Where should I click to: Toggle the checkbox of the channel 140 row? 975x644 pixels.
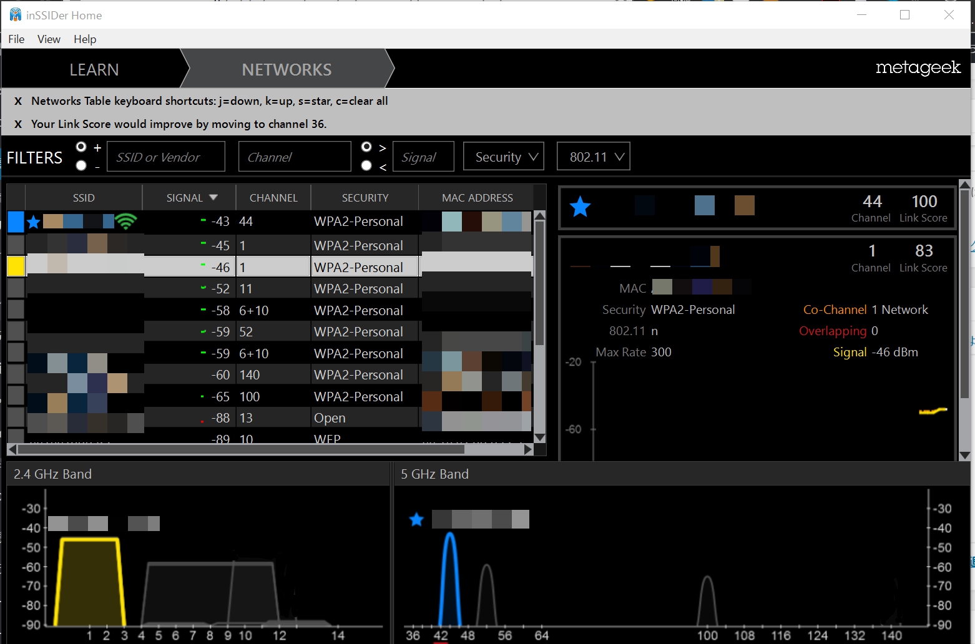pyautogui.click(x=16, y=374)
